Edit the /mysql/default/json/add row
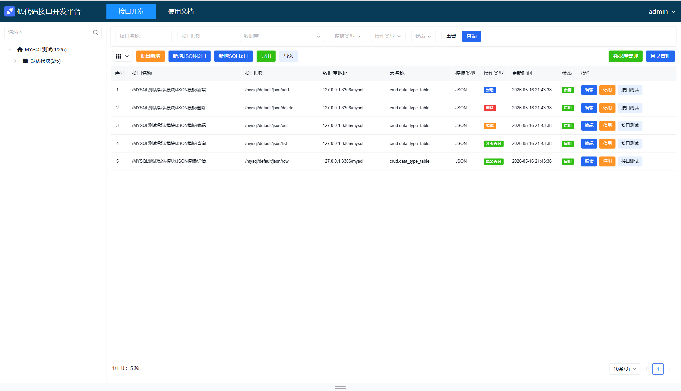681x391 pixels. (x=589, y=90)
